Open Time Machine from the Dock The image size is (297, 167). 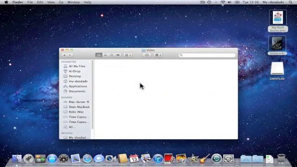pyautogui.click(x=216, y=159)
